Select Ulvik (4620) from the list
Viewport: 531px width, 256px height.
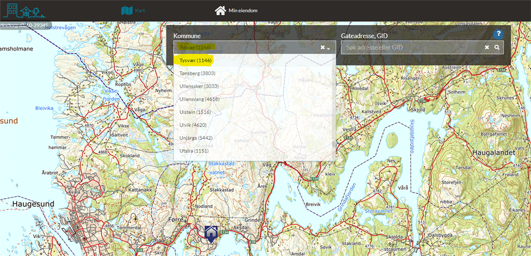(x=255, y=125)
